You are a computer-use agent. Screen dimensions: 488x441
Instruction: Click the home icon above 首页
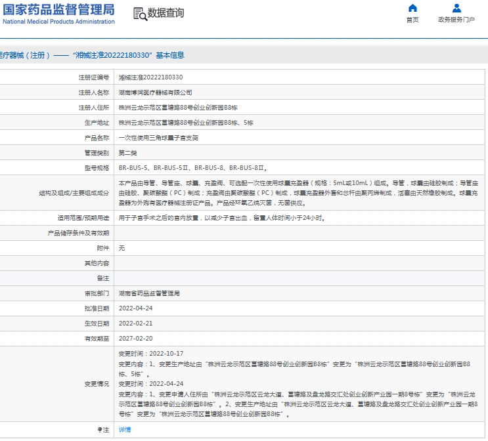(x=412, y=8)
